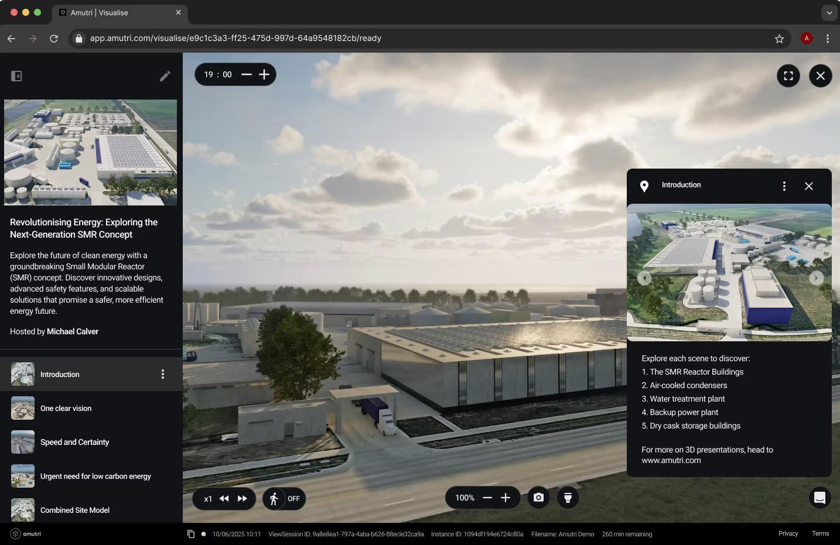Click the Instance ID text

(x=477, y=534)
